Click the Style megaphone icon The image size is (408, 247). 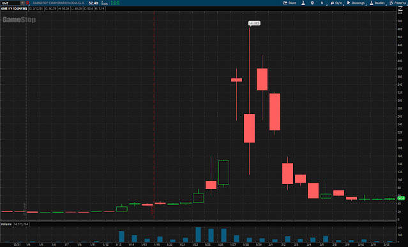click(x=332, y=3)
